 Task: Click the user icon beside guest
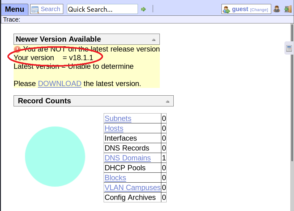click(x=226, y=10)
